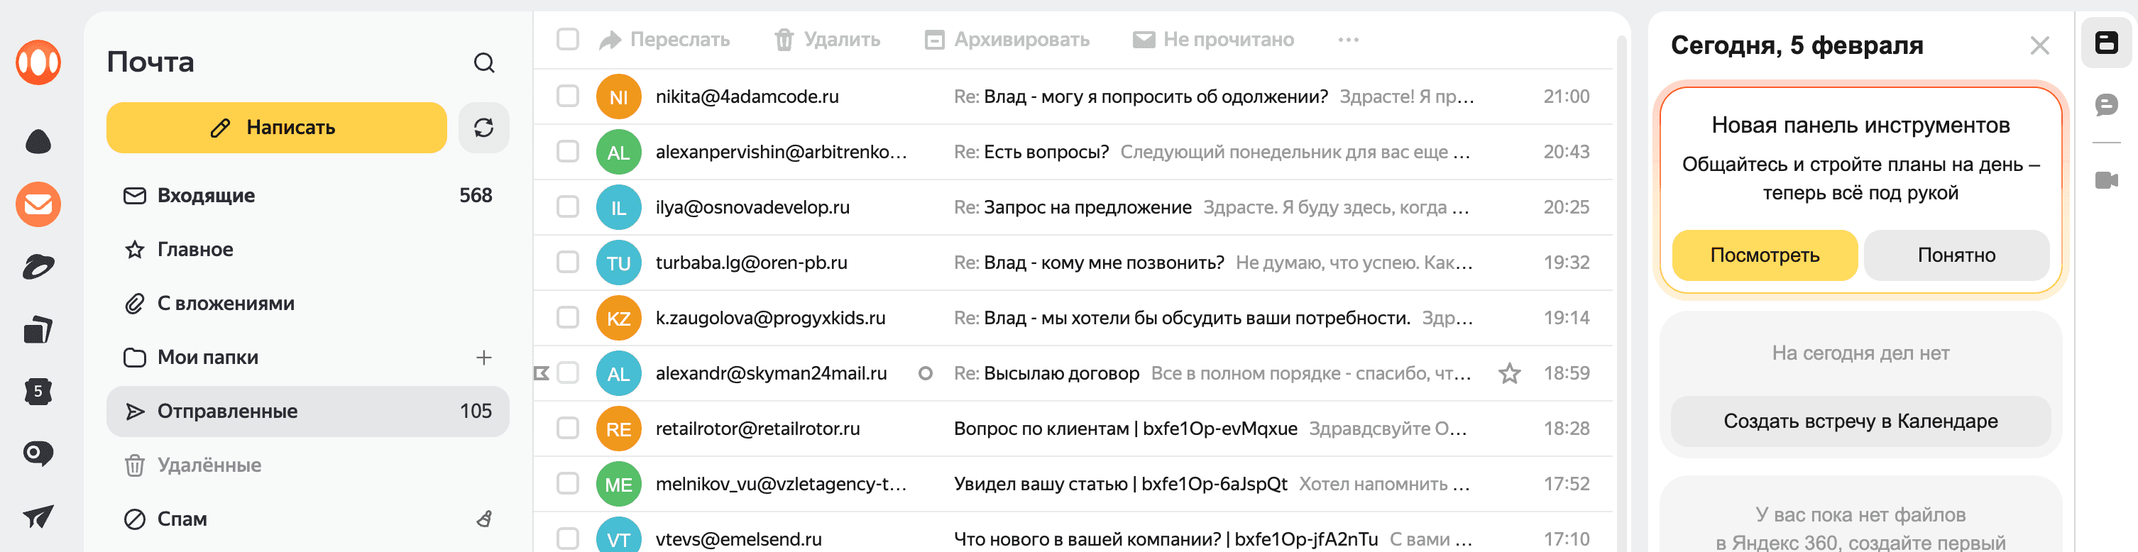2138x552 pixels.
Task: Open more actions ellipsis in mail toolbar
Action: [x=1348, y=40]
